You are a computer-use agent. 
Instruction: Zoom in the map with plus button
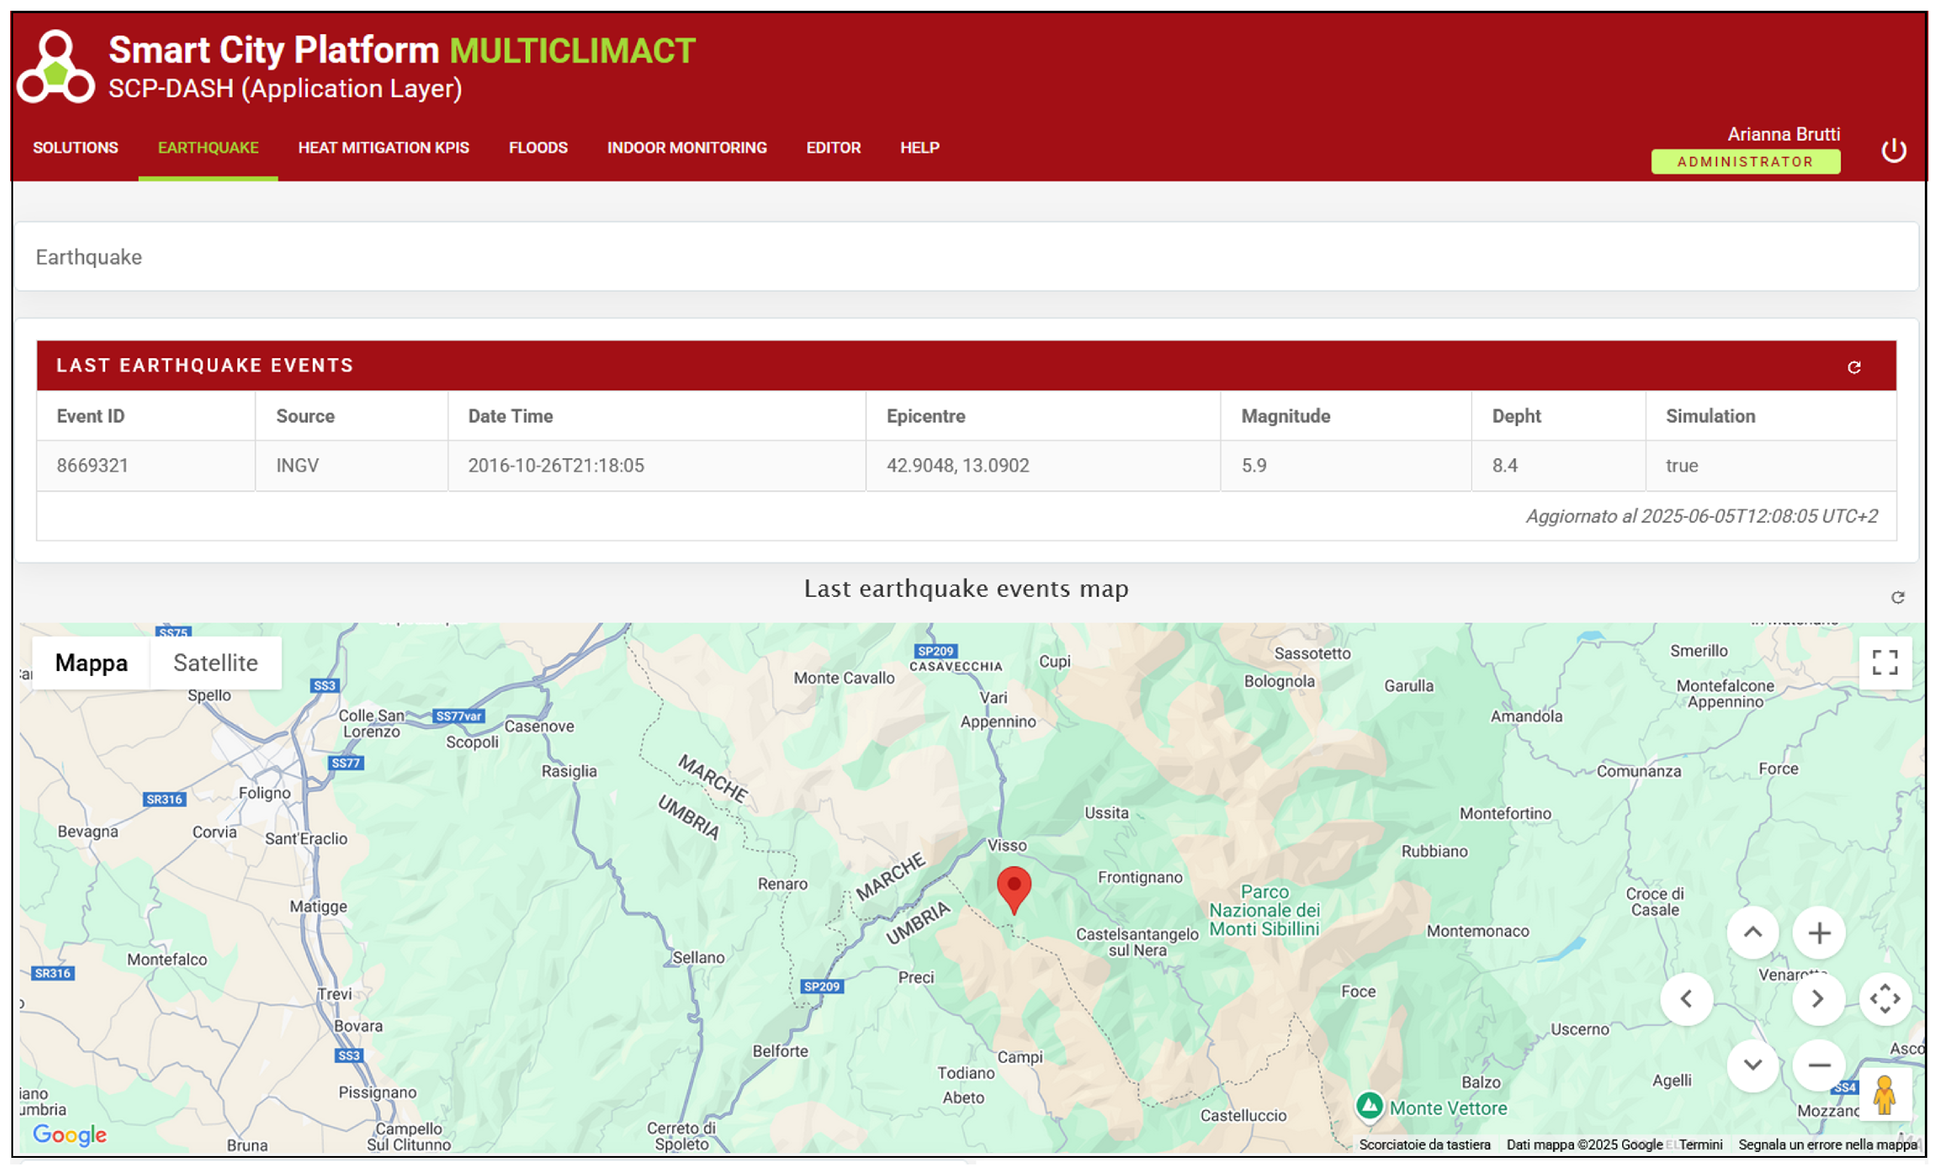click(x=1818, y=934)
